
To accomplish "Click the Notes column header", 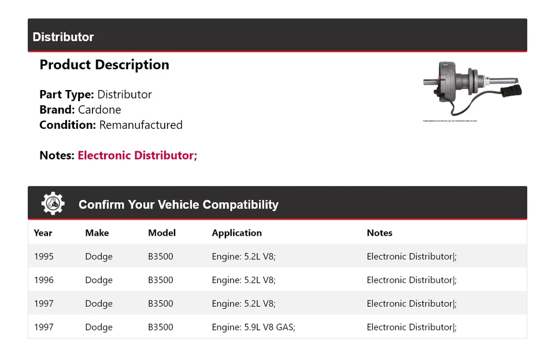I will (379, 233).
